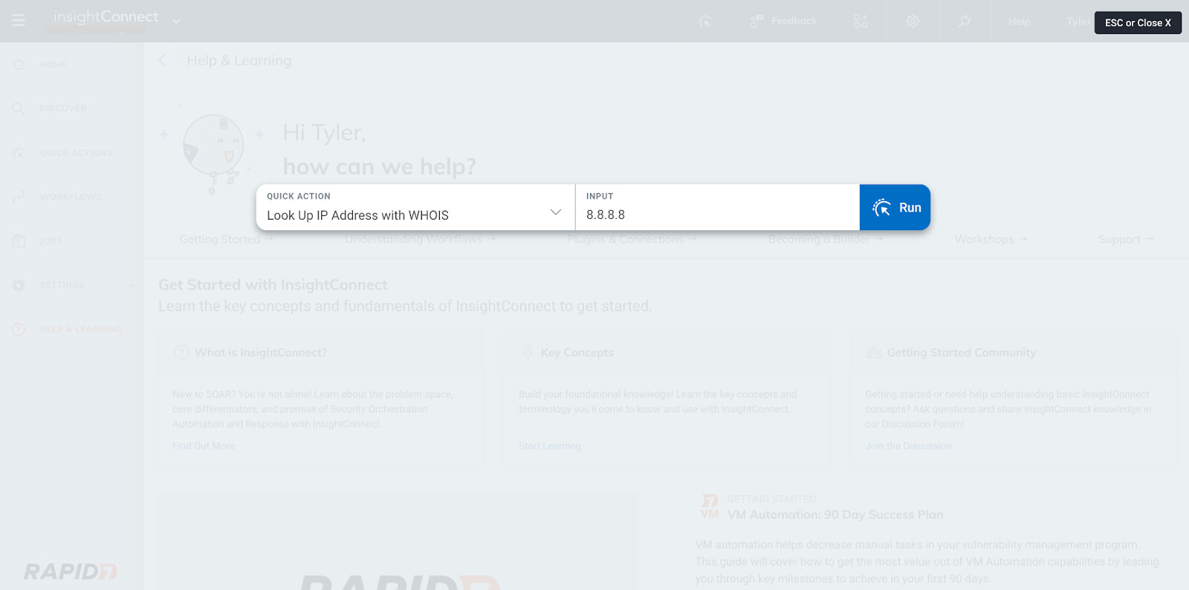This screenshot has width=1189, height=590.
Task: Click the Getting Started Community icon
Action: pyautogui.click(x=874, y=353)
